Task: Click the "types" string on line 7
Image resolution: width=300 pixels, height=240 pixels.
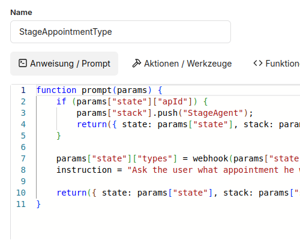Action: (155, 158)
